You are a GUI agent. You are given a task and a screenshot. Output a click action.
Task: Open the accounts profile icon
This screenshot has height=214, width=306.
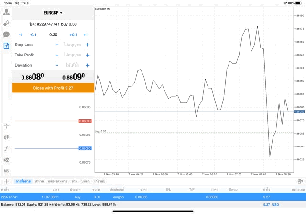coord(6,12)
